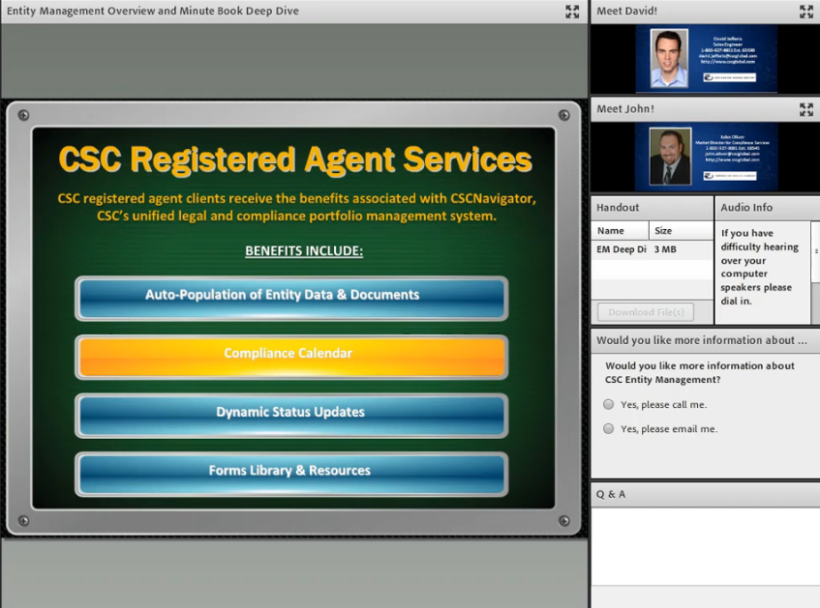The image size is (820, 608).
Task: Click the audio difficulty hearing message text
Action: 759,267
